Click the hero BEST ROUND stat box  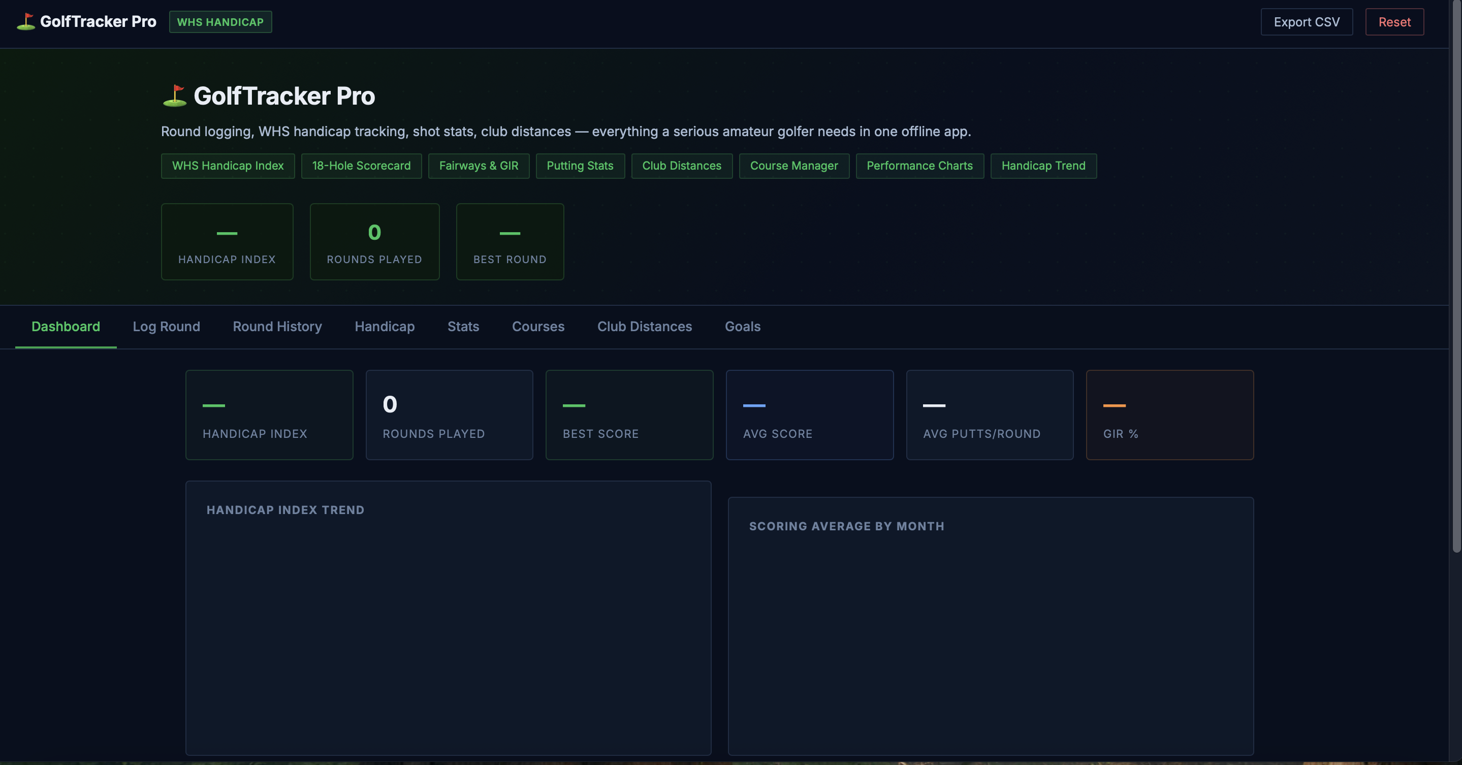point(510,242)
